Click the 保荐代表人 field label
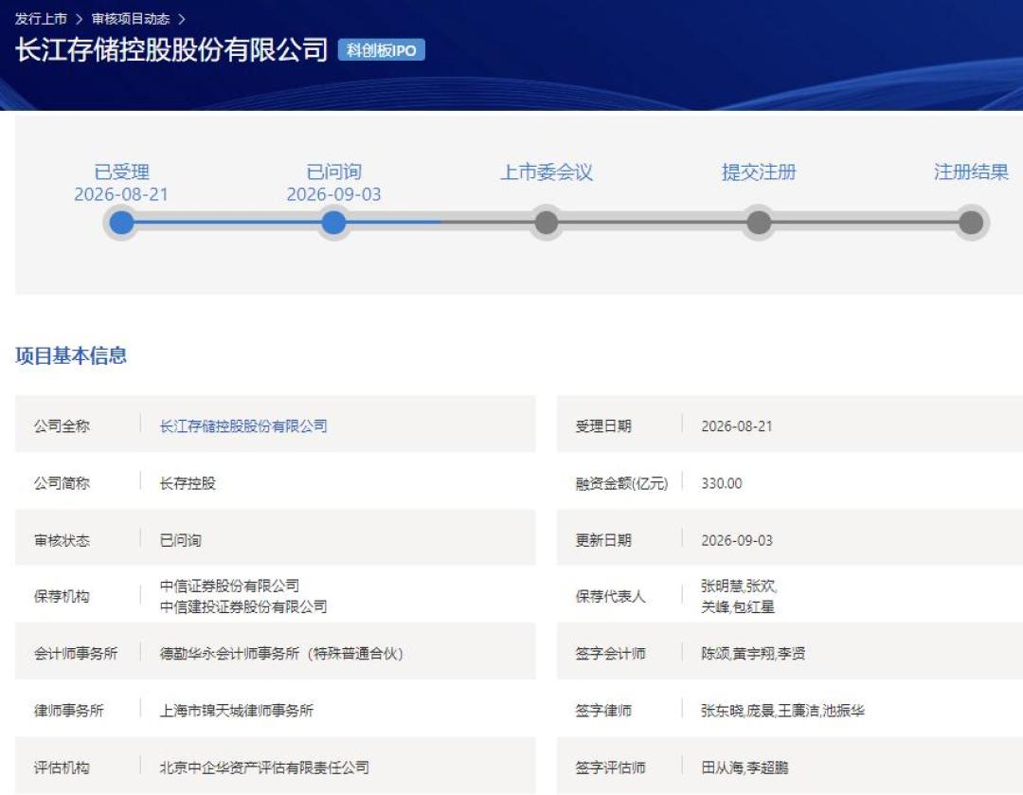Viewport: 1023px width, 795px height. (611, 597)
